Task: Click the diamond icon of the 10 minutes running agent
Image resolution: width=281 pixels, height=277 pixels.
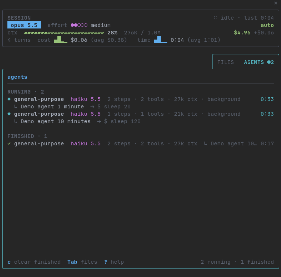Action: click(x=9, y=114)
